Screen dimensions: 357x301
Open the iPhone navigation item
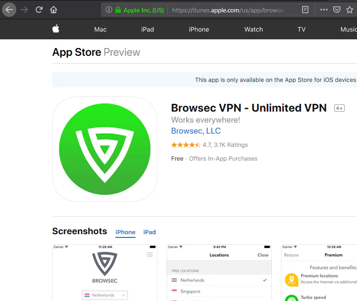[199, 29]
